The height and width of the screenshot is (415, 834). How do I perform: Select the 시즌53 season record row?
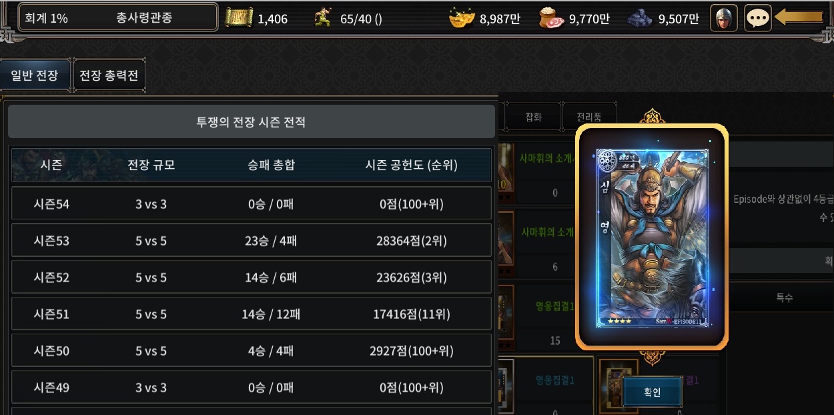252,241
